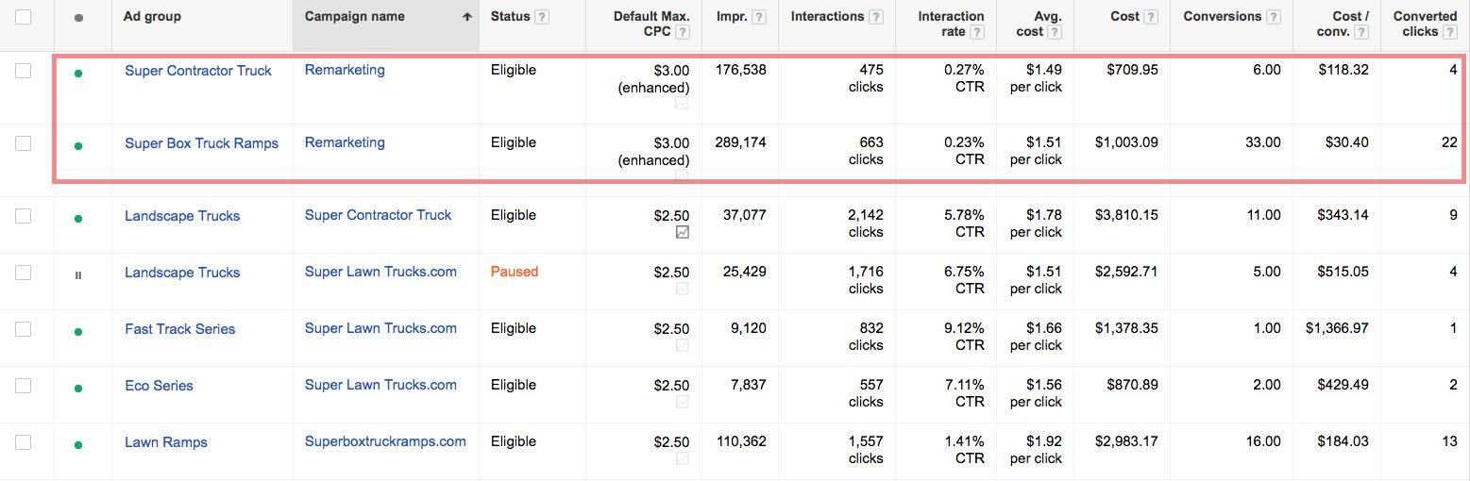Open green status dropdown for Lawn Ramps
The height and width of the screenshot is (481, 1470).
tap(78, 445)
